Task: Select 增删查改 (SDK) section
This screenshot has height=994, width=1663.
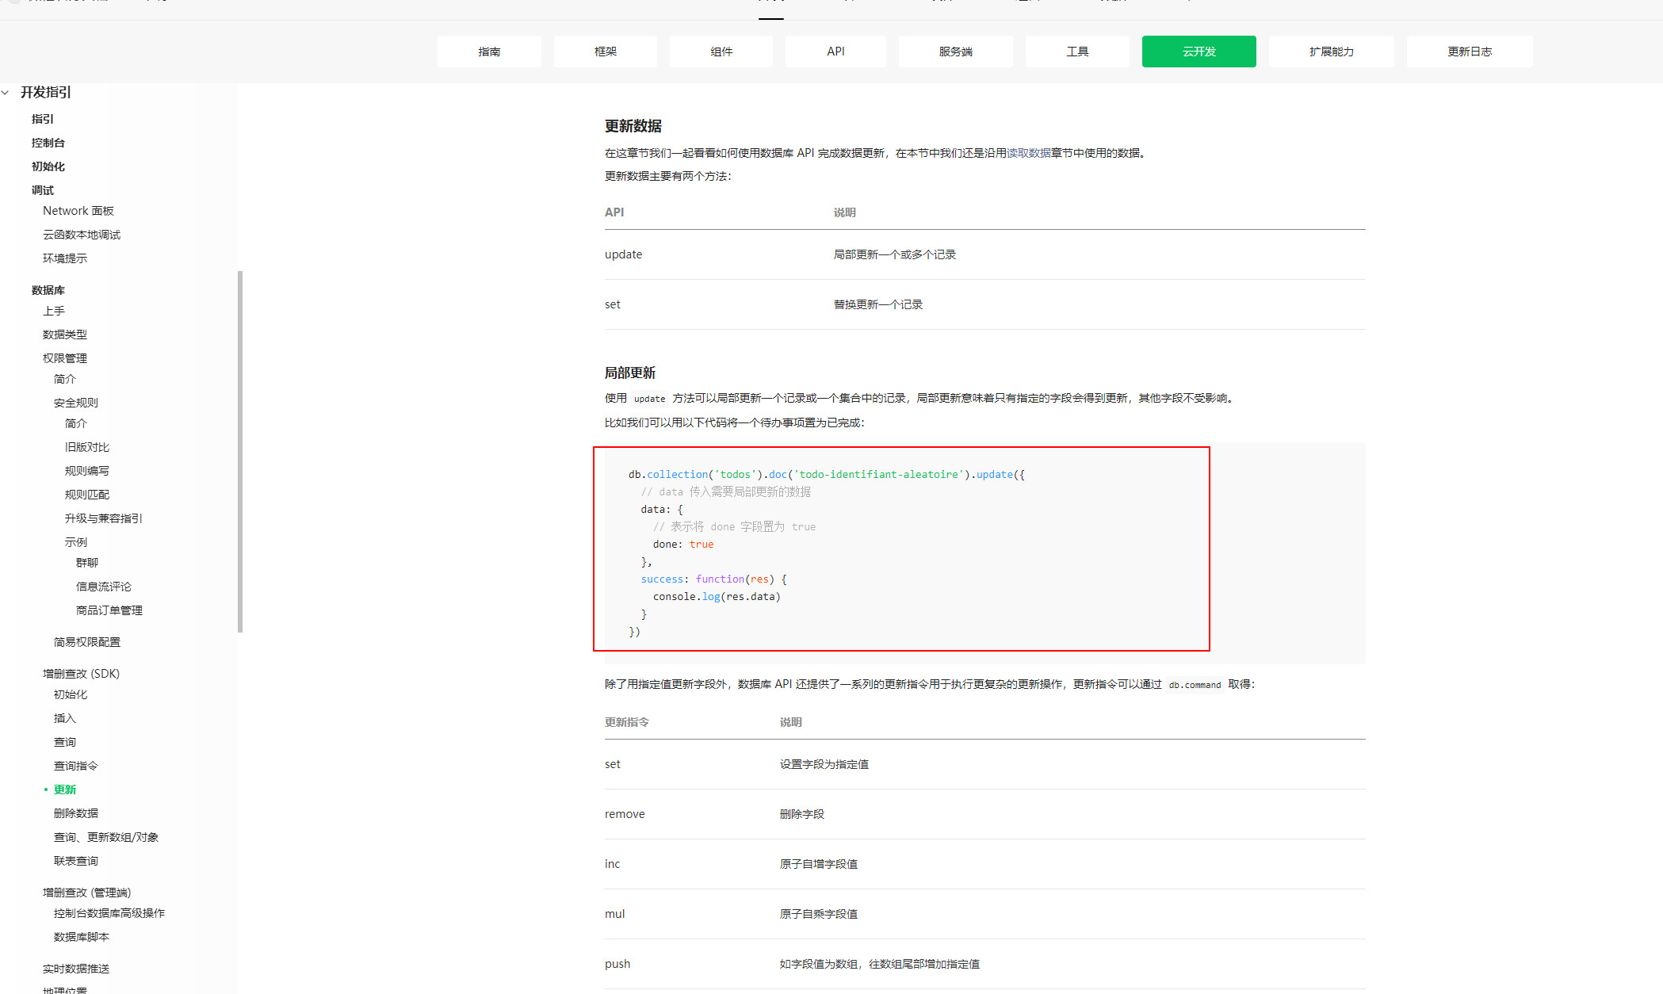Action: click(x=81, y=674)
